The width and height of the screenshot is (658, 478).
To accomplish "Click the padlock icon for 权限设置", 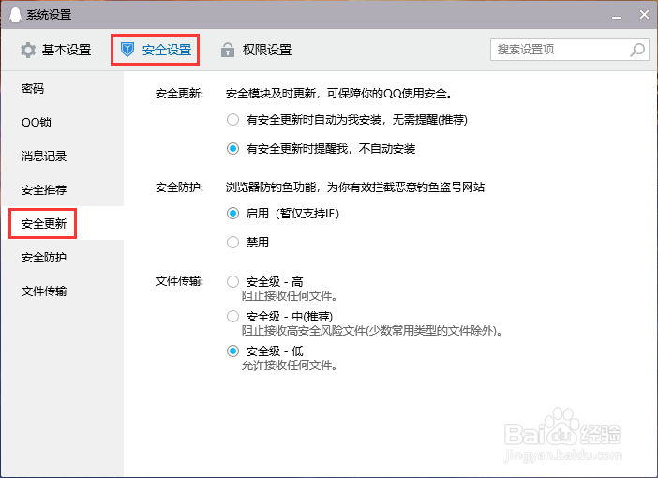I will coord(228,50).
